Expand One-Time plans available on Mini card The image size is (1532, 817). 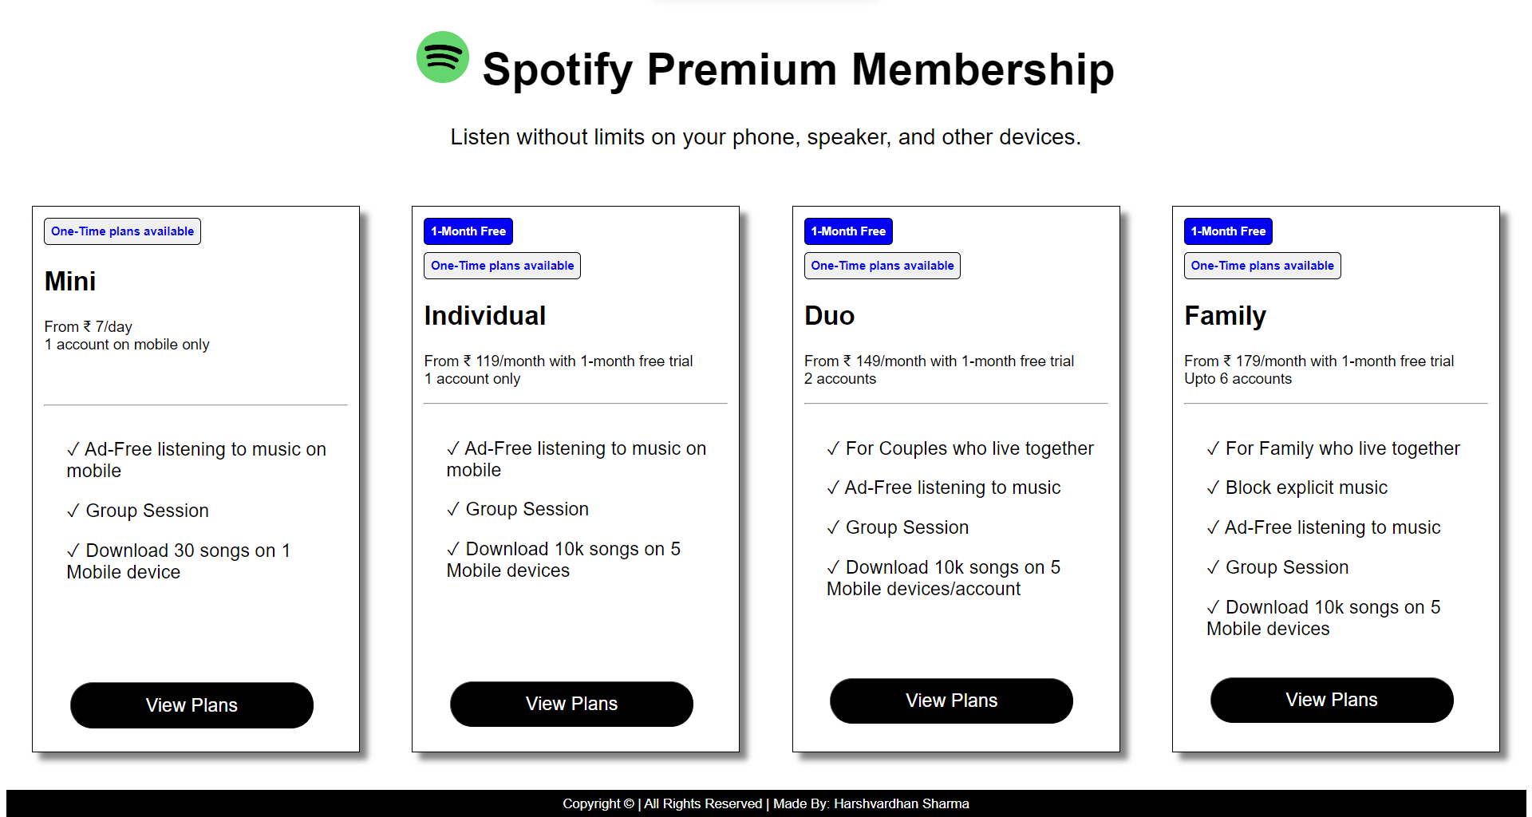coord(122,231)
